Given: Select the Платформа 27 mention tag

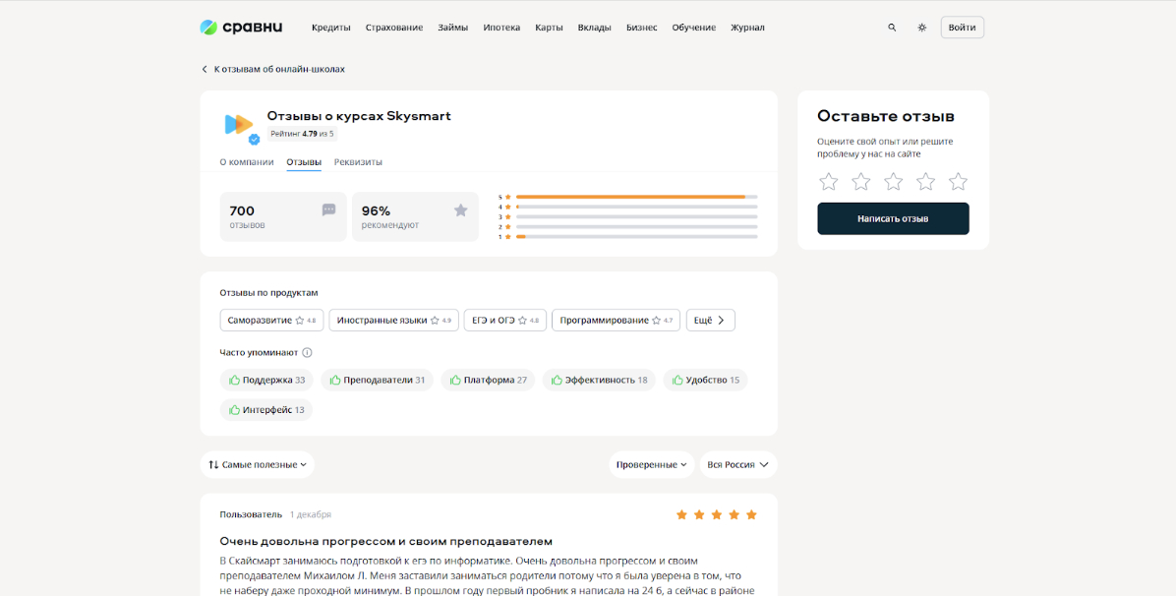Looking at the screenshot, I should coord(489,380).
